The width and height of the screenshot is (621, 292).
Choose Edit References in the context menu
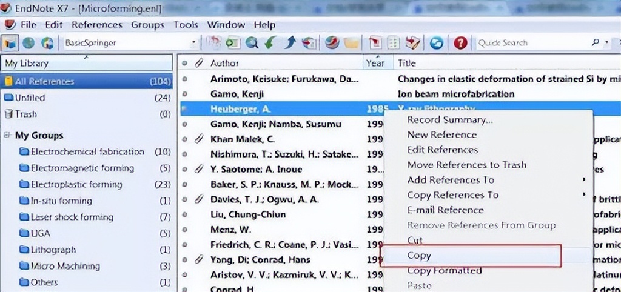click(x=442, y=150)
